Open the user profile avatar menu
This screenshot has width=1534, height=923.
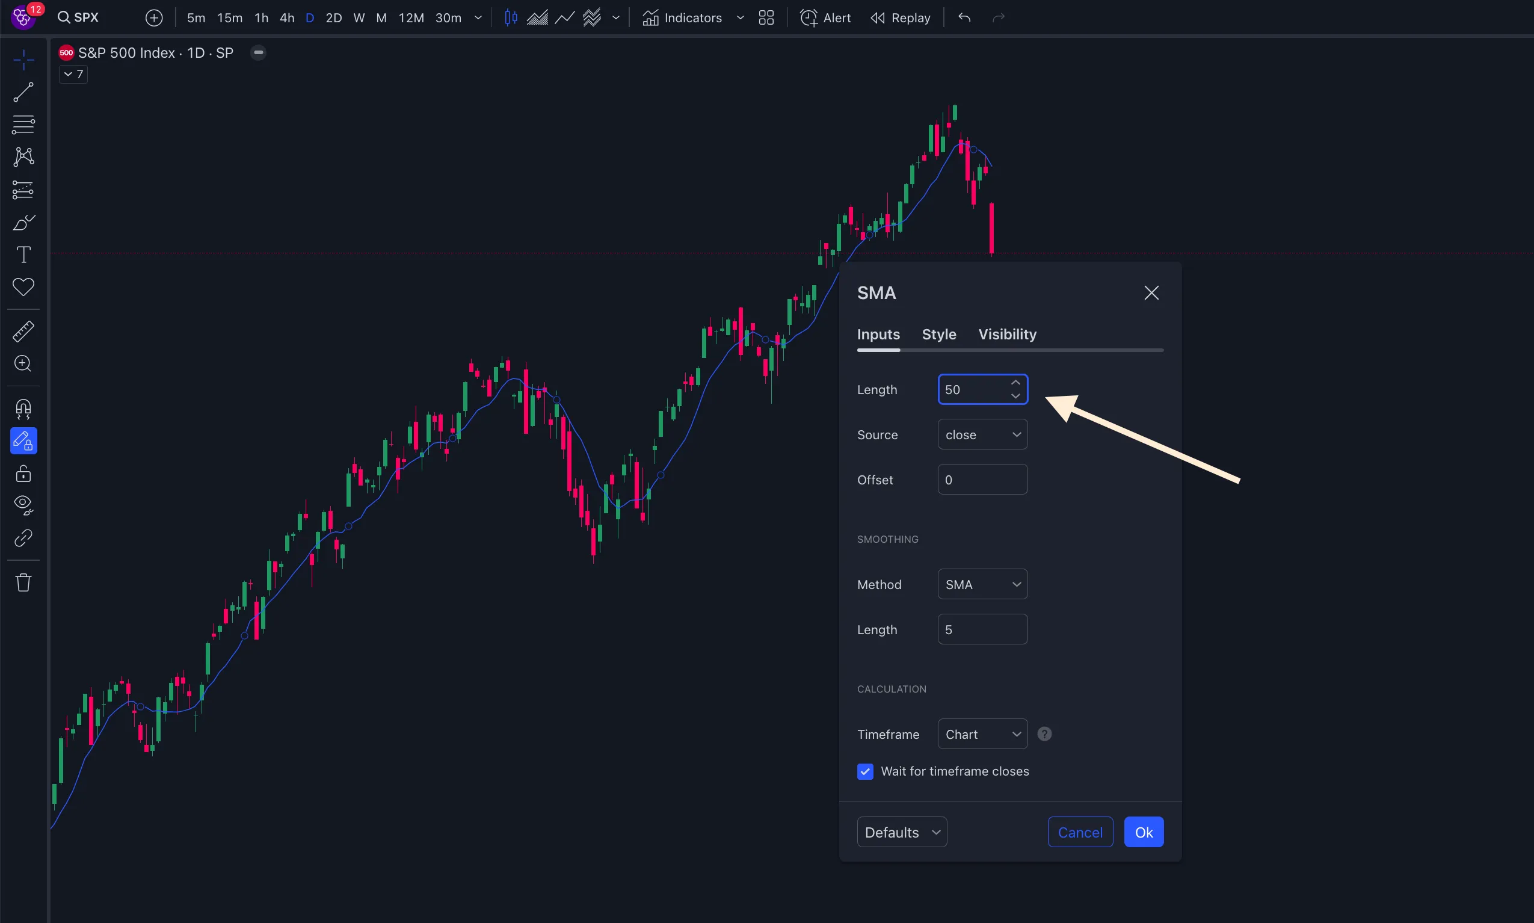[23, 17]
